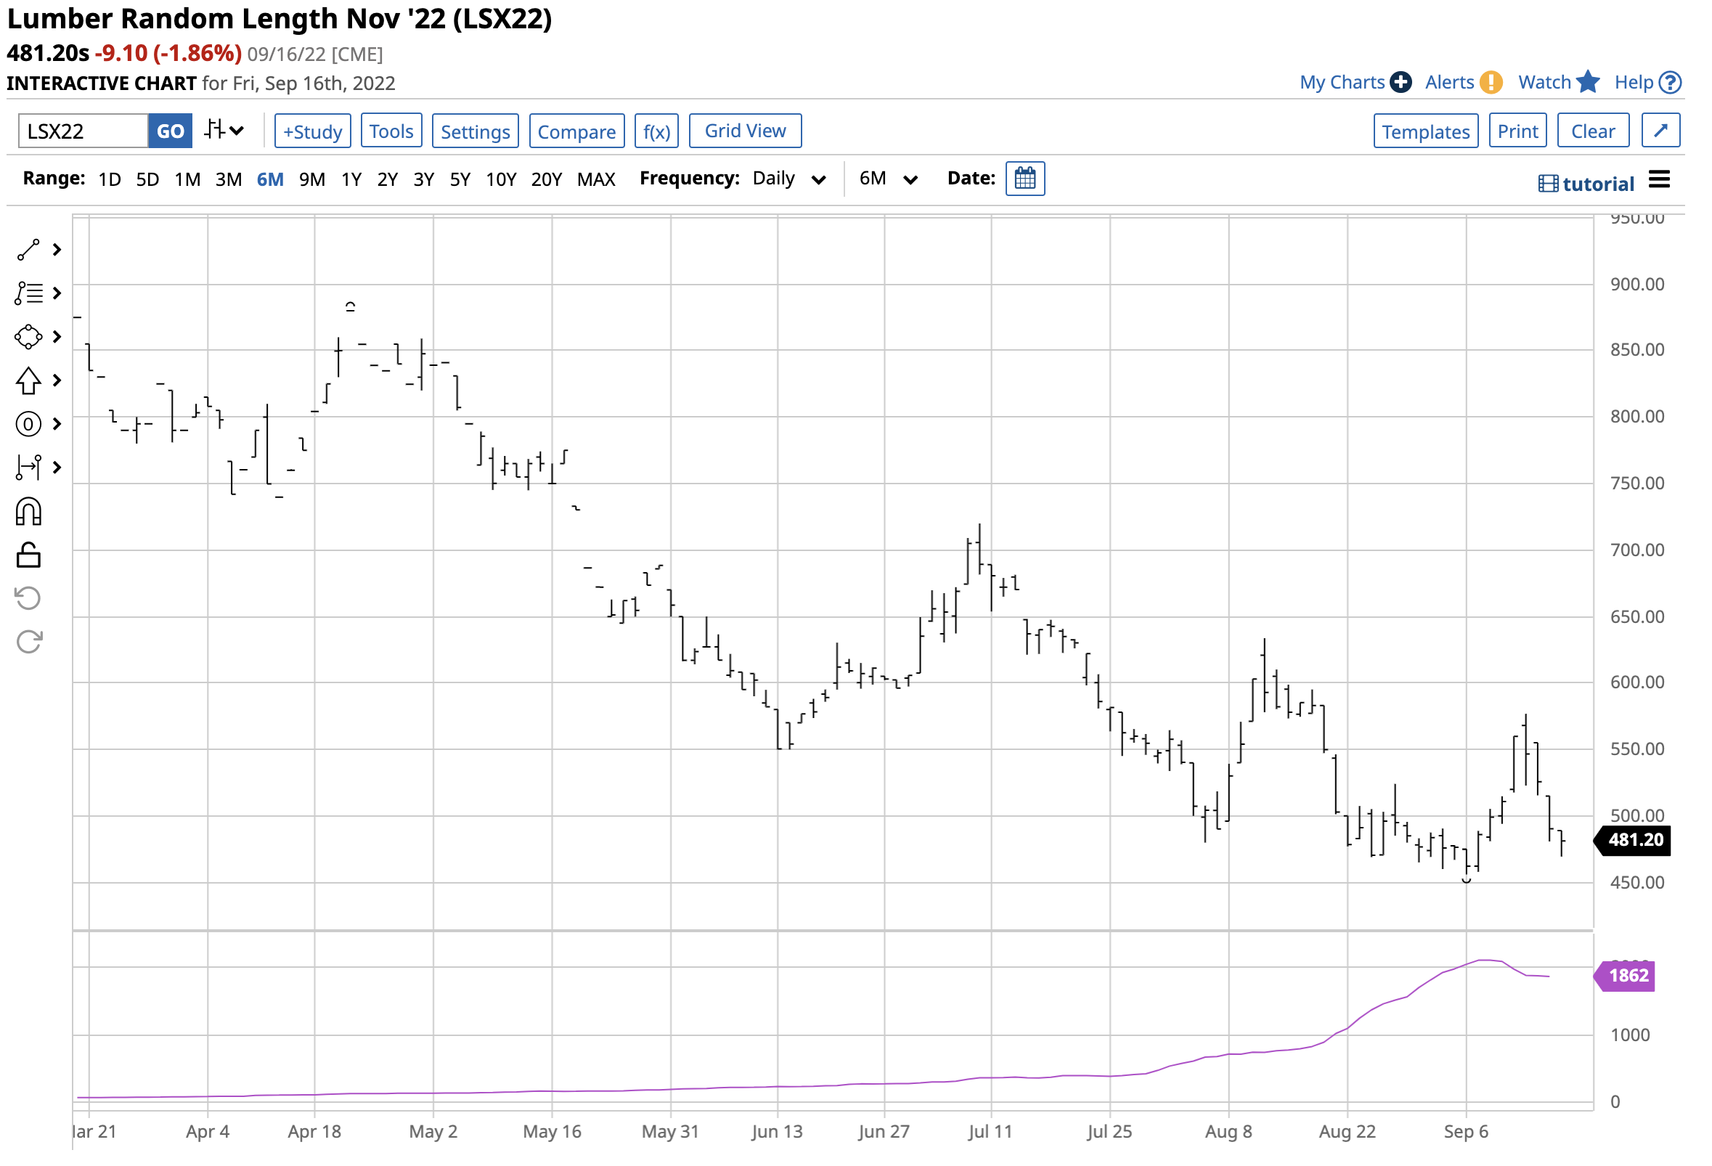Click the magnet snap mode icon
The height and width of the screenshot is (1166, 1712).
tap(28, 513)
